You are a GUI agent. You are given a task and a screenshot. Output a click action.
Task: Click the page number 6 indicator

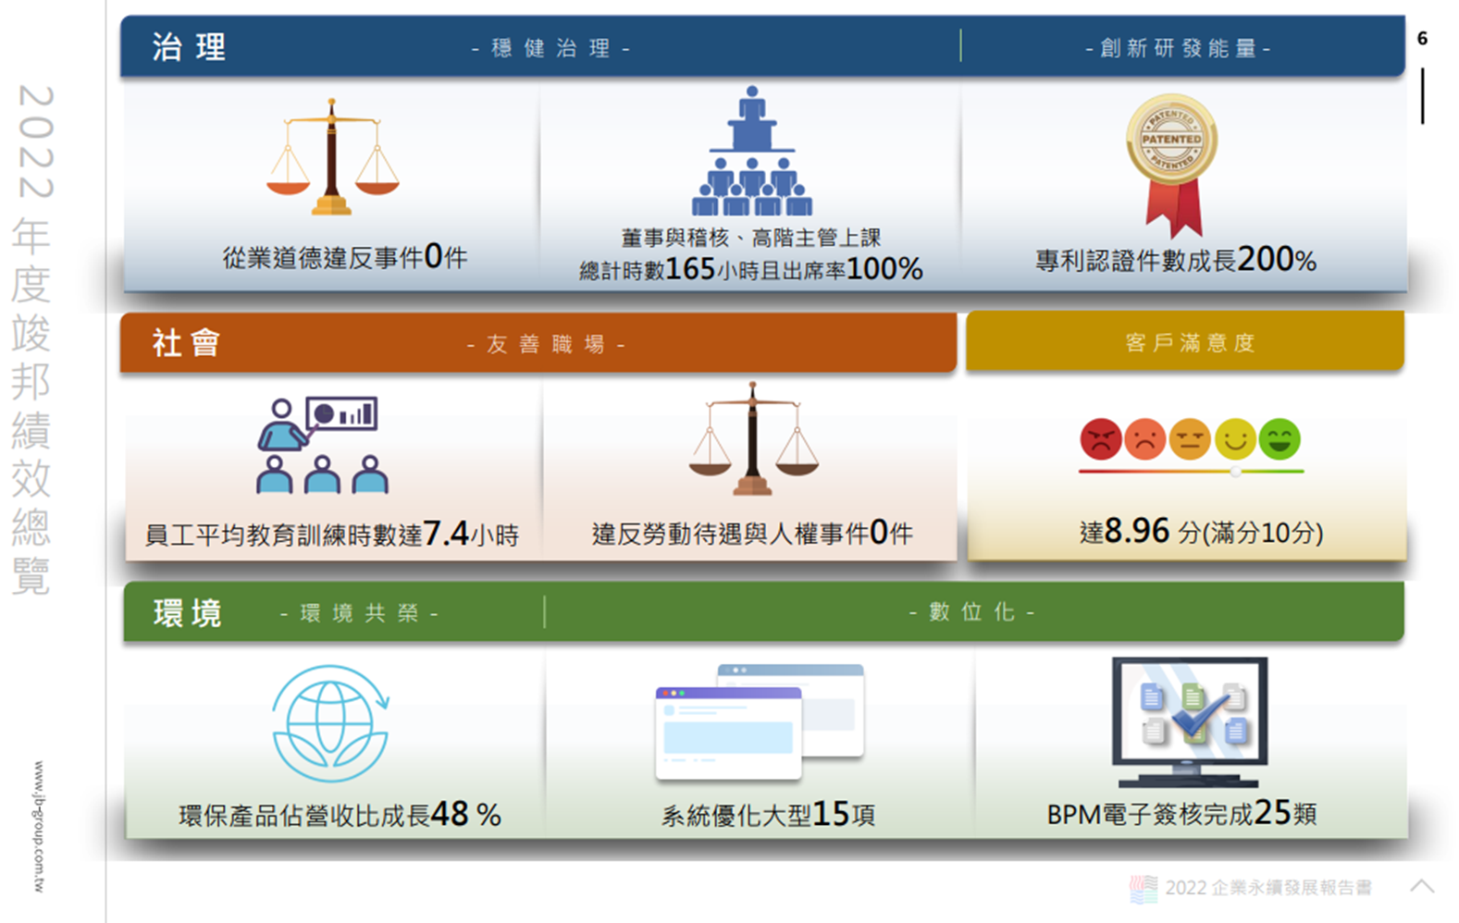coord(1422,39)
